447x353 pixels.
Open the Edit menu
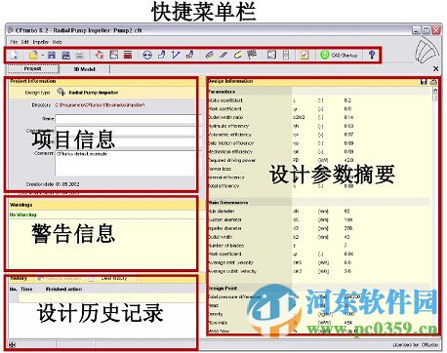[25, 42]
